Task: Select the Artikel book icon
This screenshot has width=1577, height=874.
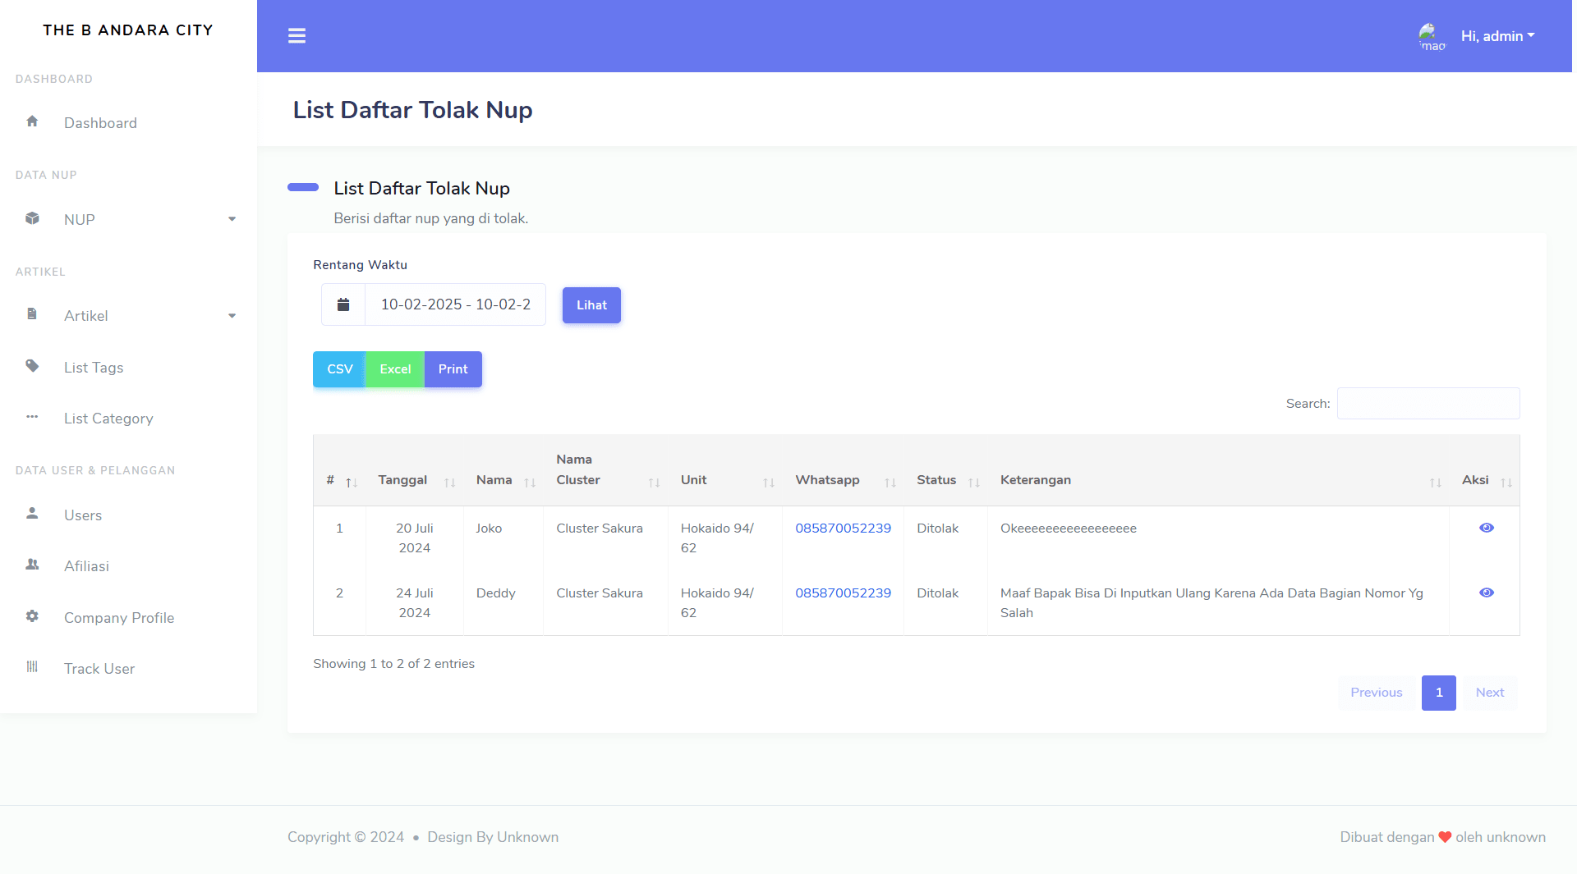Action: click(x=32, y=315)
